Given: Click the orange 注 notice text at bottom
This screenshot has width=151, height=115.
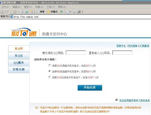Looking at the screenshot, I should (88, 110).
